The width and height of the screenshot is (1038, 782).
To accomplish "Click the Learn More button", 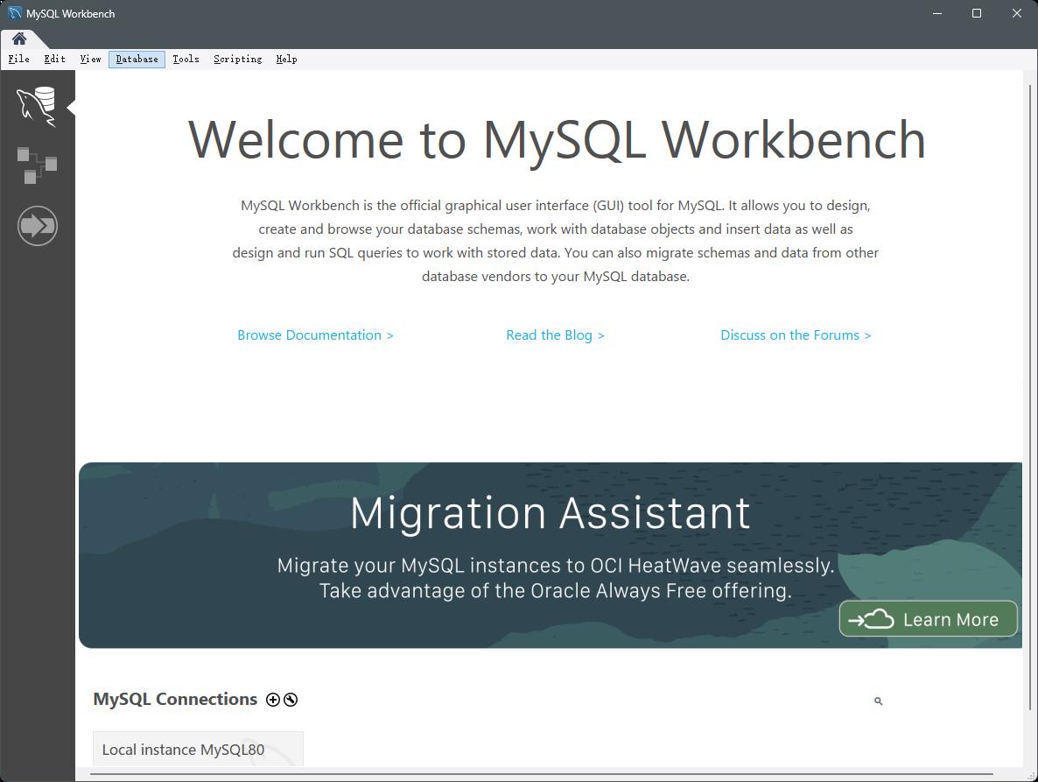I will pyautogui.click(x=928, y=619).
